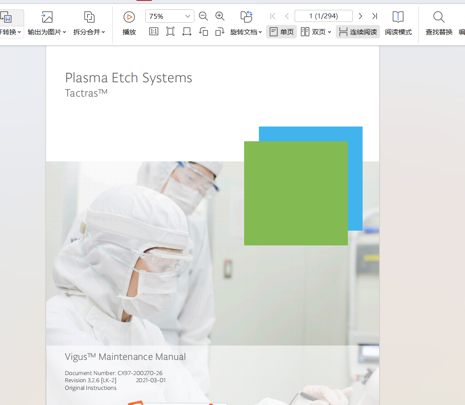The height and width of the screenshot is (405, 465).
Task: Zoom in with the plus magnifier
Action: pos(220,16)
